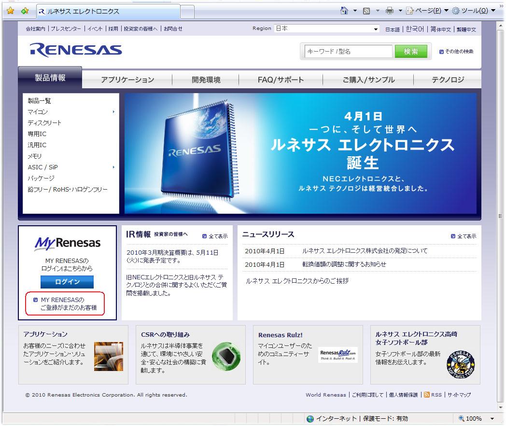Click the RSS feeds toolbar icon

366,11
